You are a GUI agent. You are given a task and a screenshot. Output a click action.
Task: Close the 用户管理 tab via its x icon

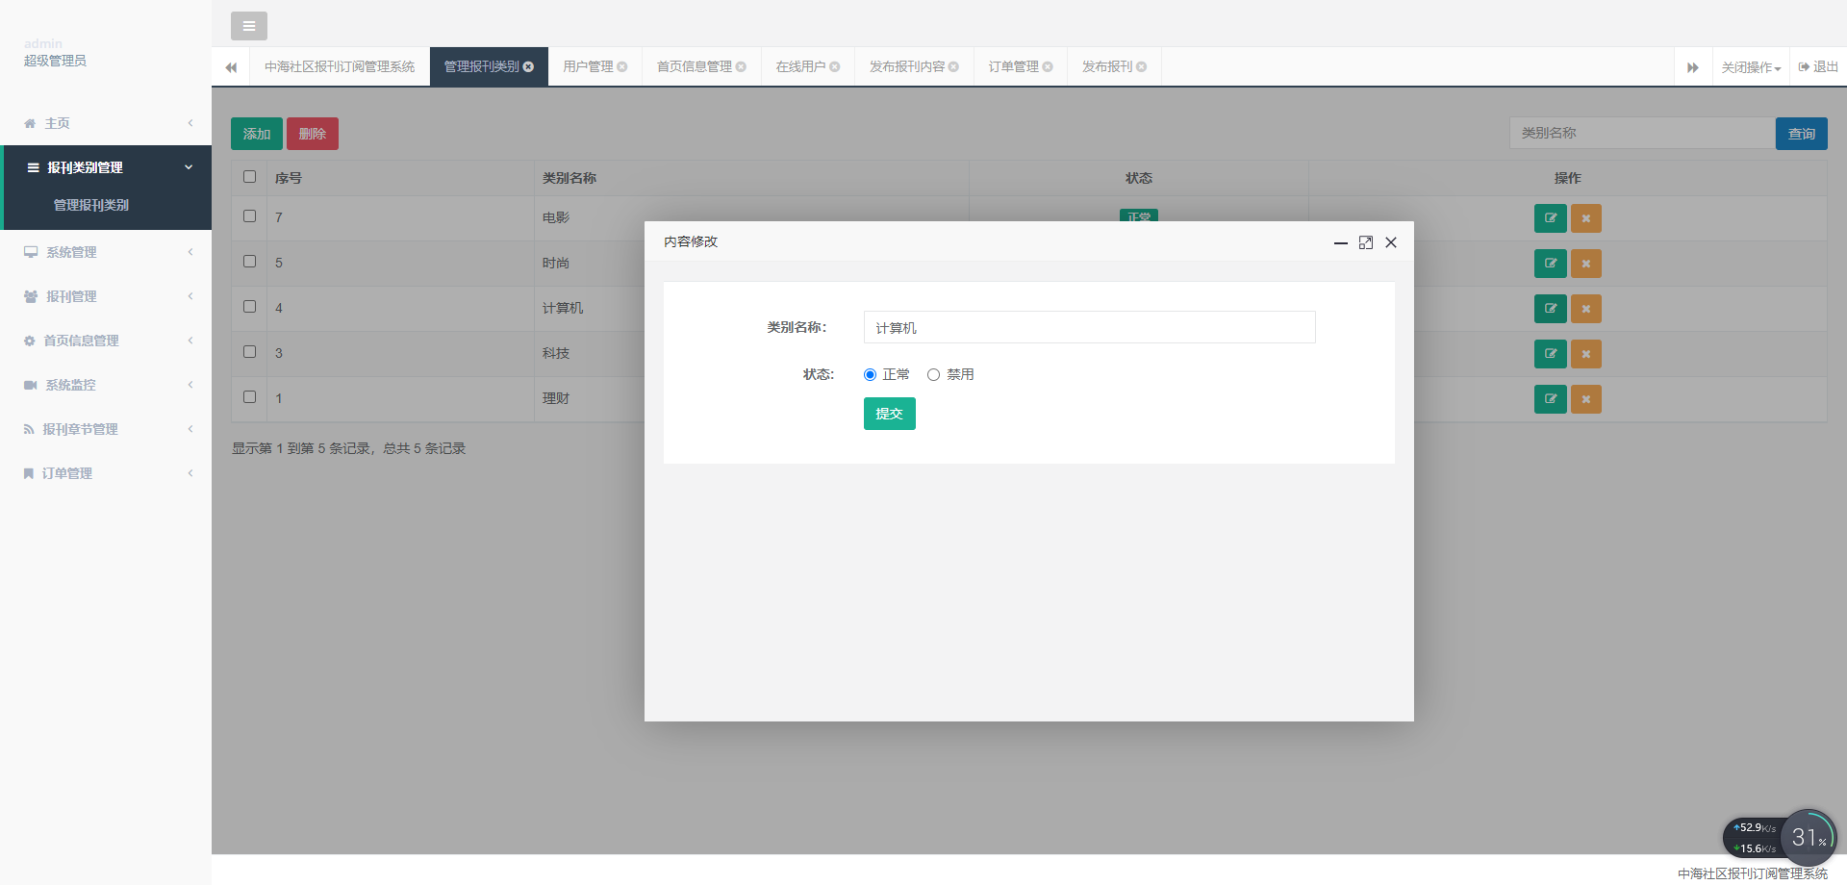point(622,66)
